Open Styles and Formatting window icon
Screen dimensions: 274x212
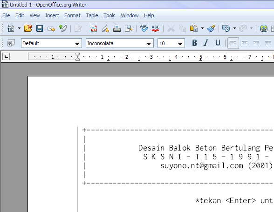pyautogui.click(x=11, y=43)
